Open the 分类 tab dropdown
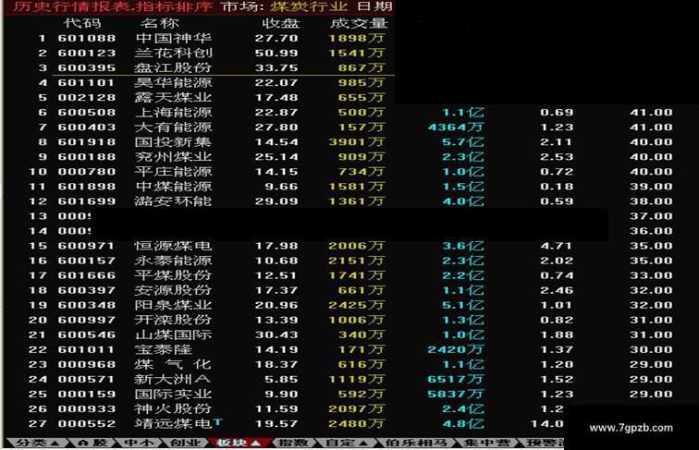 tap(37, 443)
